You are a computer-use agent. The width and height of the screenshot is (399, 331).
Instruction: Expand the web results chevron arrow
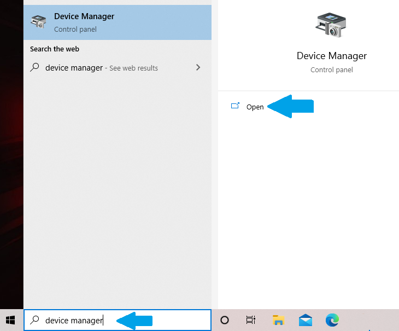[x=198, y=67]
